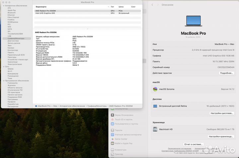239x158 pixels.
Task: Click Учетные записи интернета icon
Action: click(x=113, y=134)
